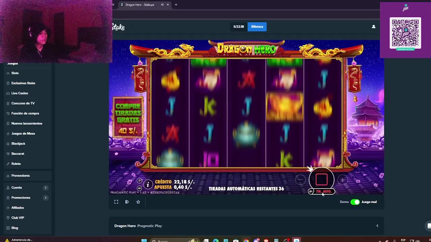Click the Live Casino sidebar icon

click(x=8, y=93)
